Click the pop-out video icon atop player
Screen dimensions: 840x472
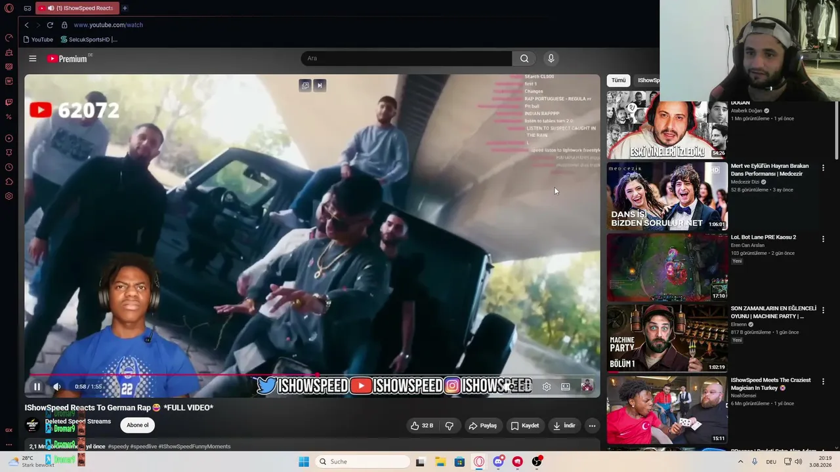pyautogui.click(x=305, y=85)
